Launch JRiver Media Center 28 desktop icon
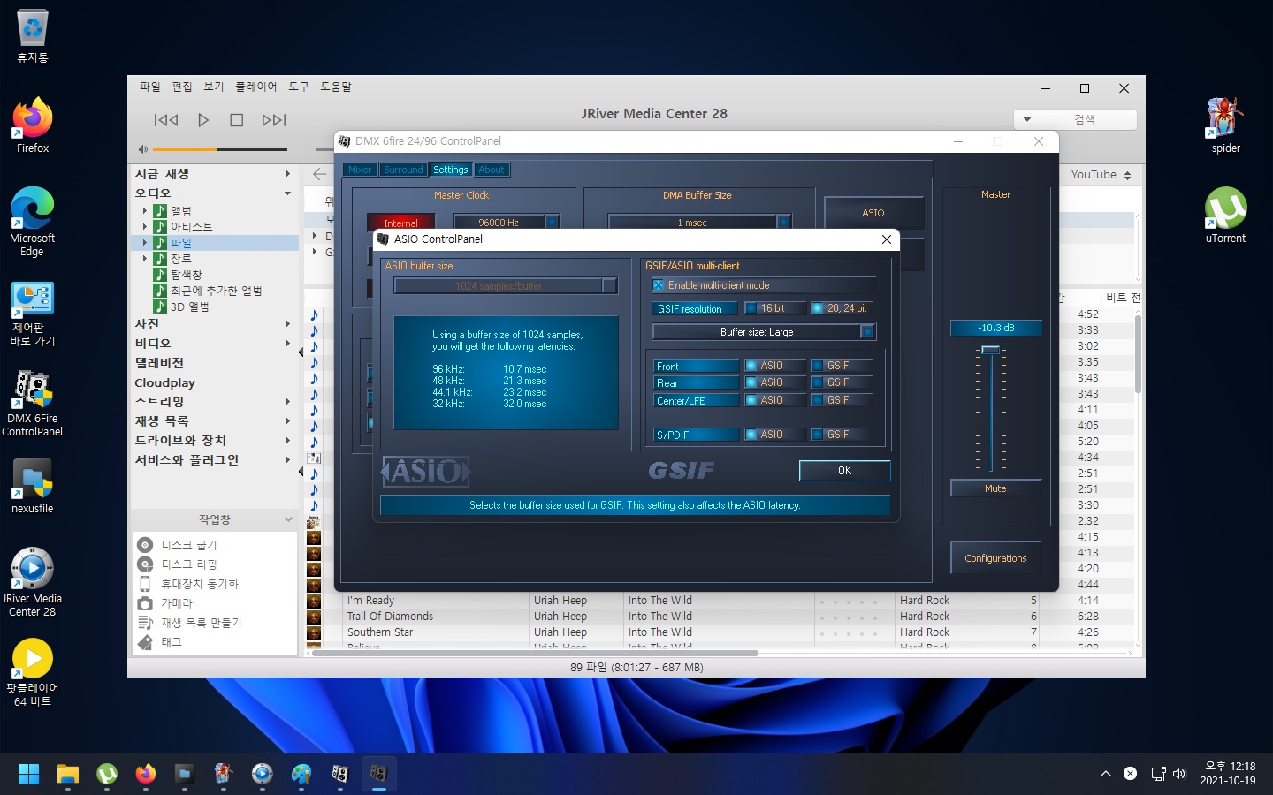 click(x=33, y=582)
